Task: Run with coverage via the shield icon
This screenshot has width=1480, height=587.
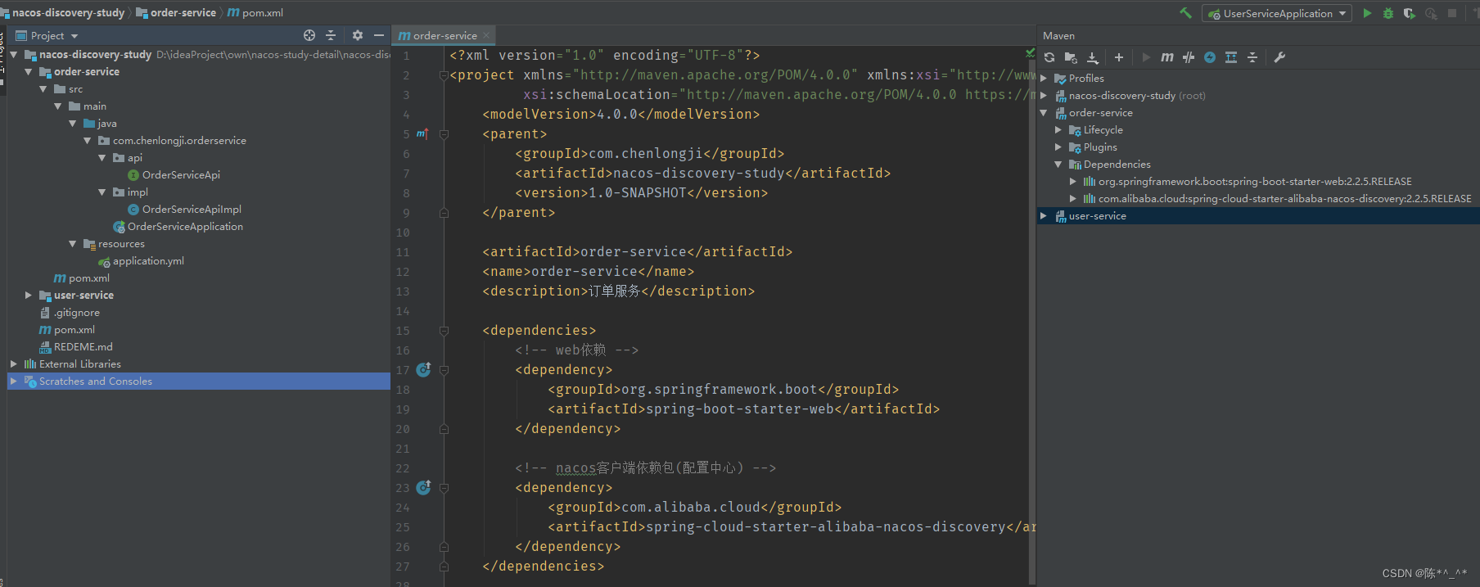Action: coord(1409,13)
